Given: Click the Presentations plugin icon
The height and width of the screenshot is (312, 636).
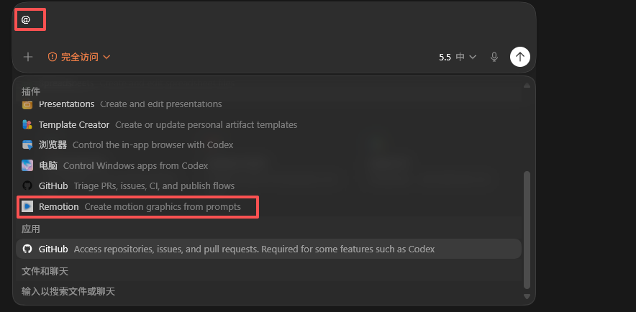Looking at the screenshot, I should point(27,104).
